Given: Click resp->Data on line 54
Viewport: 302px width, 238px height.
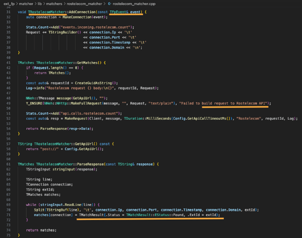Looking at the screenshot, I should [79, 128].
